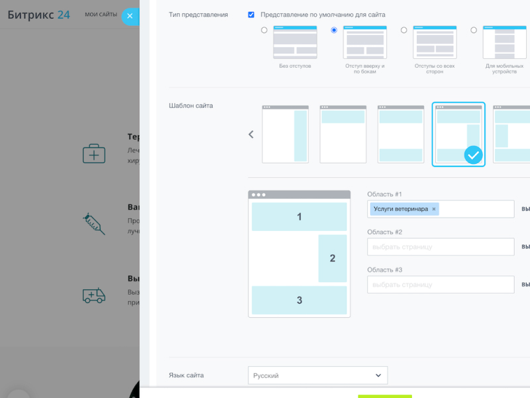The image size is (530, 398).
Task: Click the syringe vaccination icon
Action: point(93,224)
